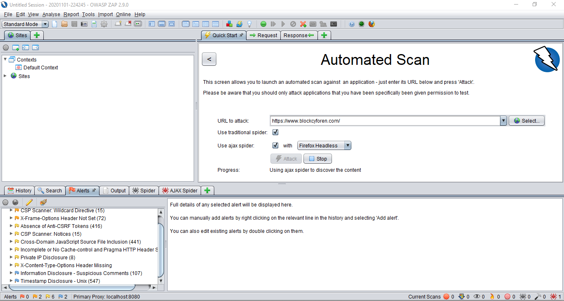Image resolution: width=564 pixels, height=301 pixels.
Task: Open the Firefox Headless browser dropdown
Action: pos(325,145)
